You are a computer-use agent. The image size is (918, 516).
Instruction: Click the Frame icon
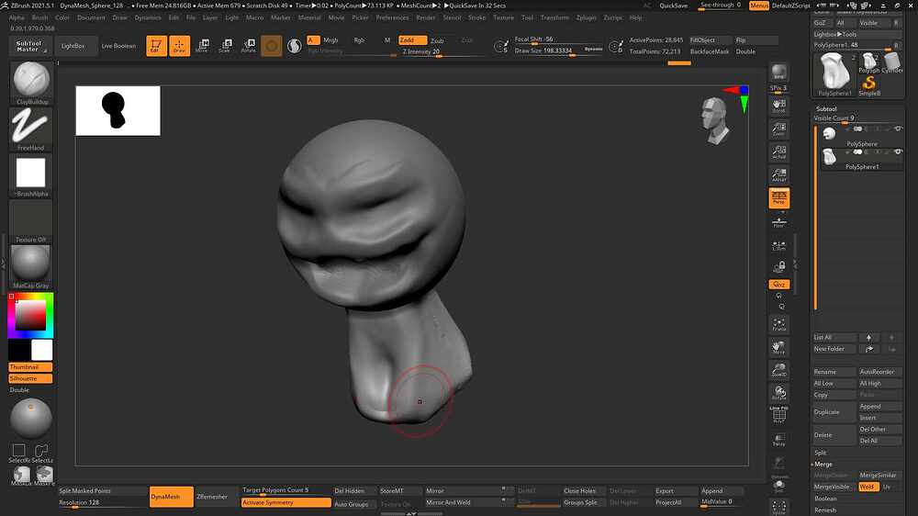point(778,324)
